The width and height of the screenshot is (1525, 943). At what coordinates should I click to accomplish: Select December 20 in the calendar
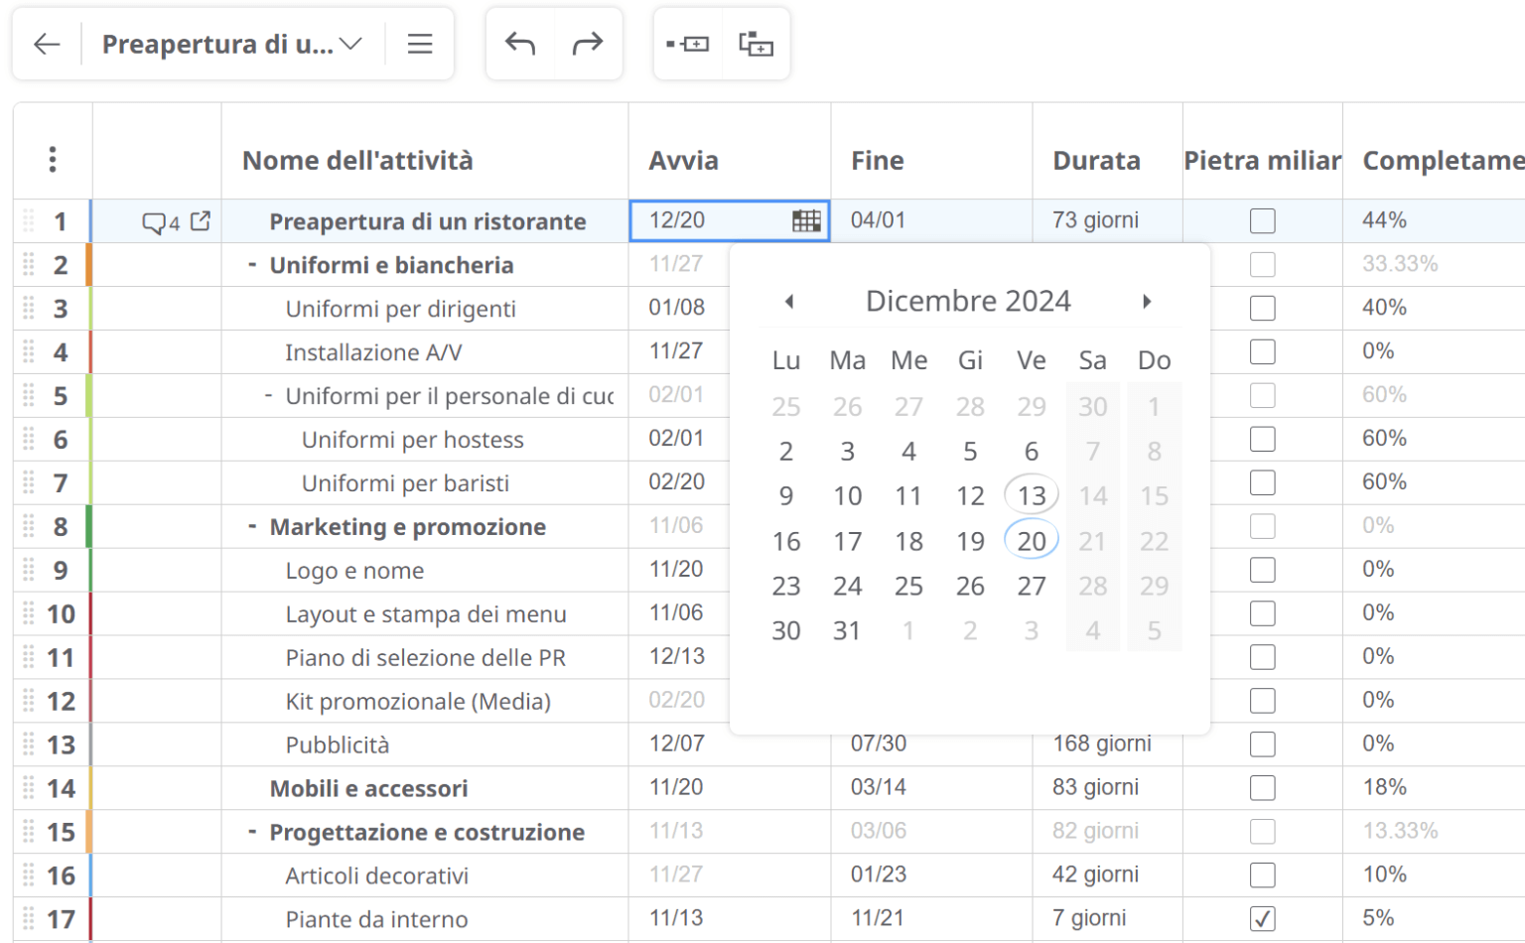click(x=1032, y=541)
